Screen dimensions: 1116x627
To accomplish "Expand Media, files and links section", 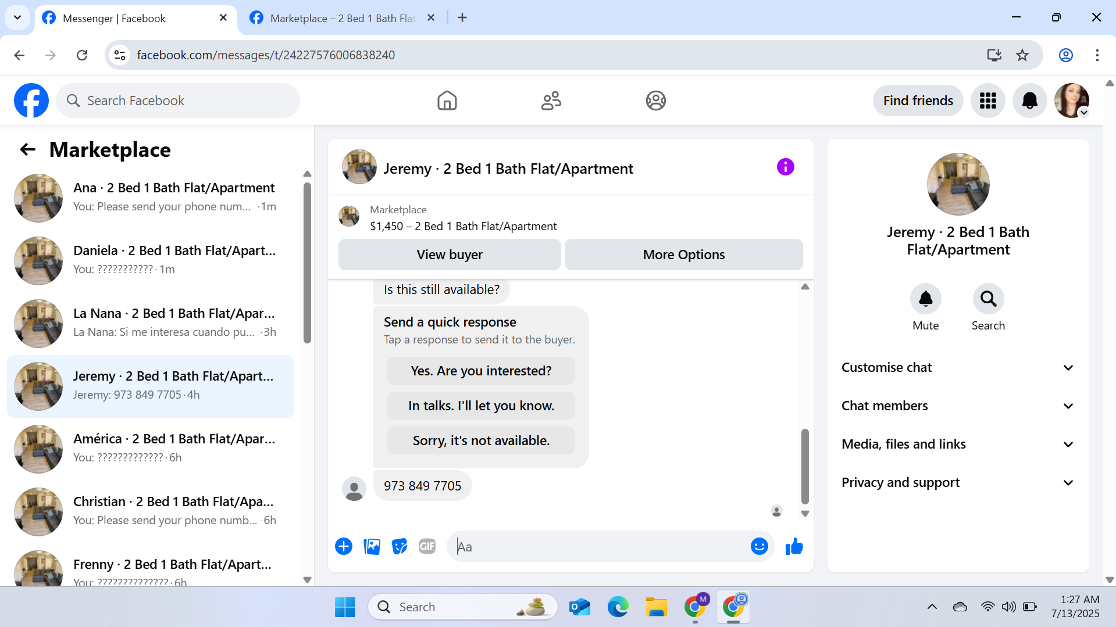I will tap(958, 444).
